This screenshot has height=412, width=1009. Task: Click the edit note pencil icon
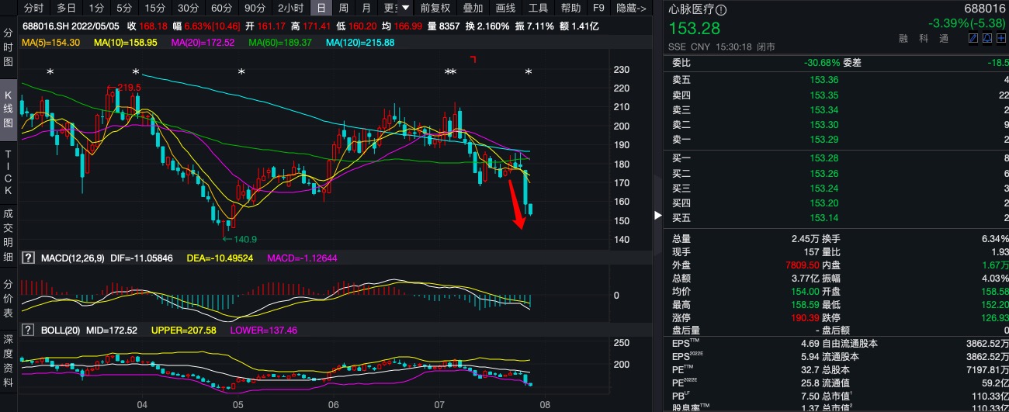coord(974,39)
